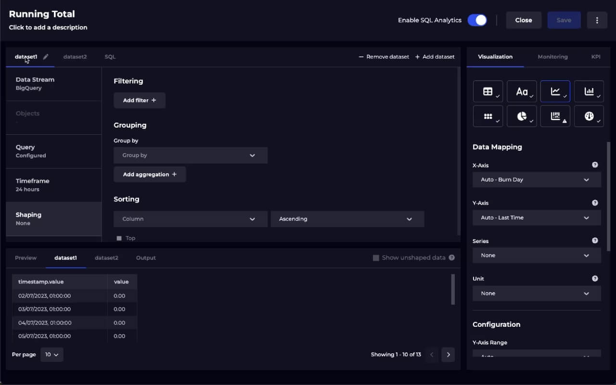
Task: Open the Y-Axis Range dropdown
Action: click(537, 353)
